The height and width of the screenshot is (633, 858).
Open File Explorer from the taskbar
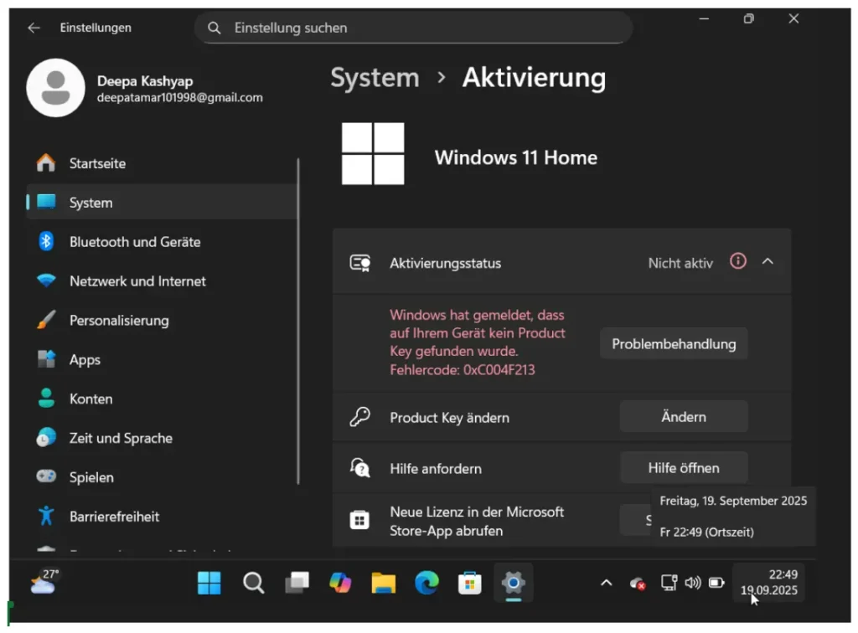(383, 583)
